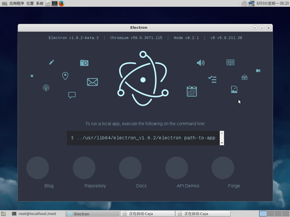290x217 pixels.
Task: Click the video camera icon
Action: [258, 71]
